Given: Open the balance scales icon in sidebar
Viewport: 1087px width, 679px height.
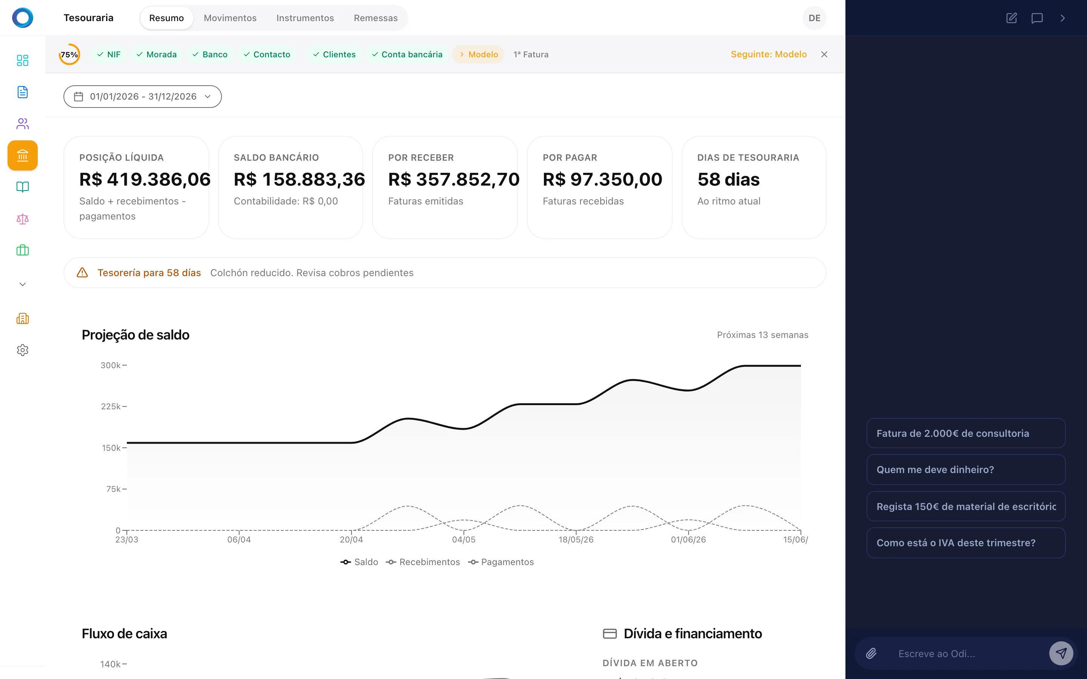Looking at the screenshot, I should point(23,219).
